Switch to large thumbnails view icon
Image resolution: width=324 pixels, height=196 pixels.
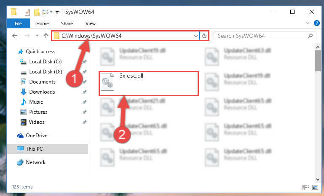click(315, 187)
